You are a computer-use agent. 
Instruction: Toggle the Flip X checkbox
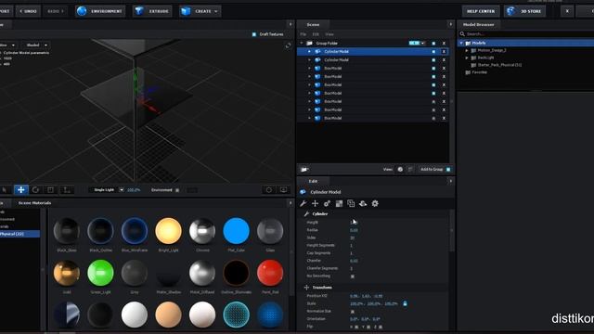pyautogui.click(x=356, y=327)
